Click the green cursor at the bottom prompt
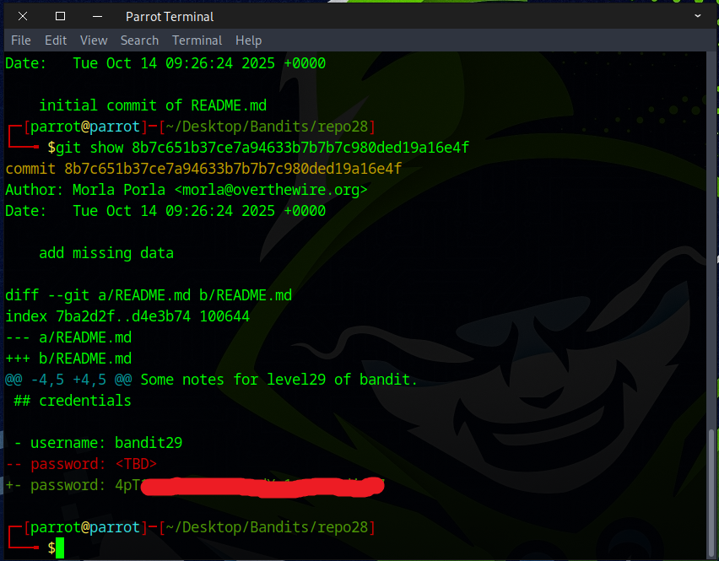 point(60,548)
